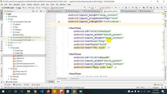The height and width of the screenshot is (94, 167).
Task: Expand the values folder
Action: point(9,79)
